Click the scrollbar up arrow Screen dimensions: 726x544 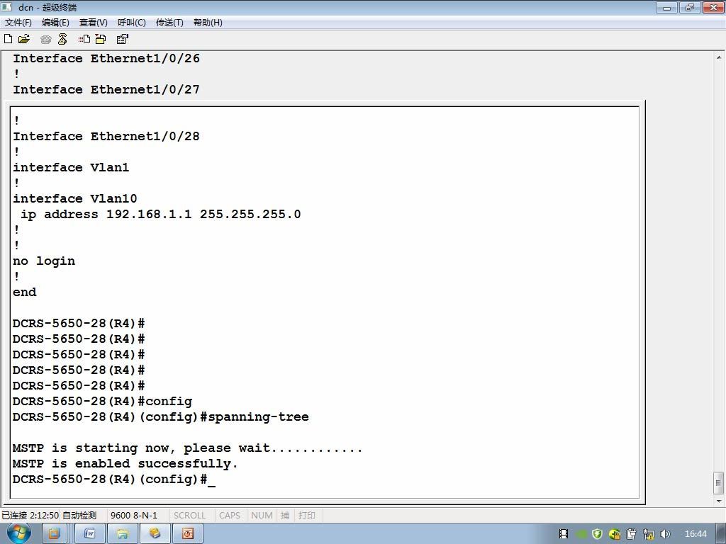click(x=719, y=58)
